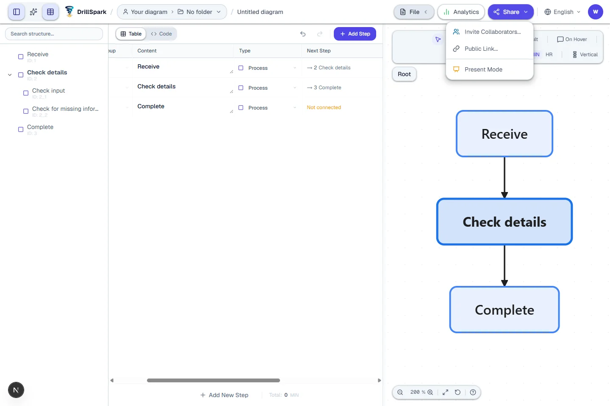This screenshot has width=610, height=406.
Task: Click the Search structure input field
Action: coord(54,34)
